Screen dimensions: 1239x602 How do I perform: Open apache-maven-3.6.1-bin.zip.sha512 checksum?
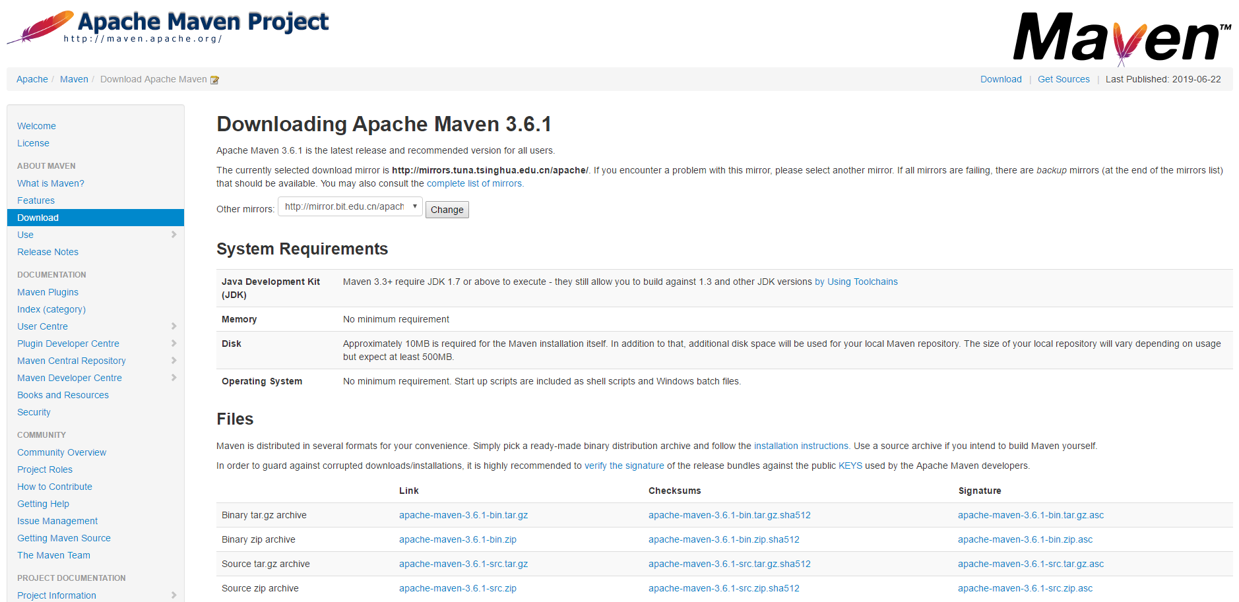724,539
